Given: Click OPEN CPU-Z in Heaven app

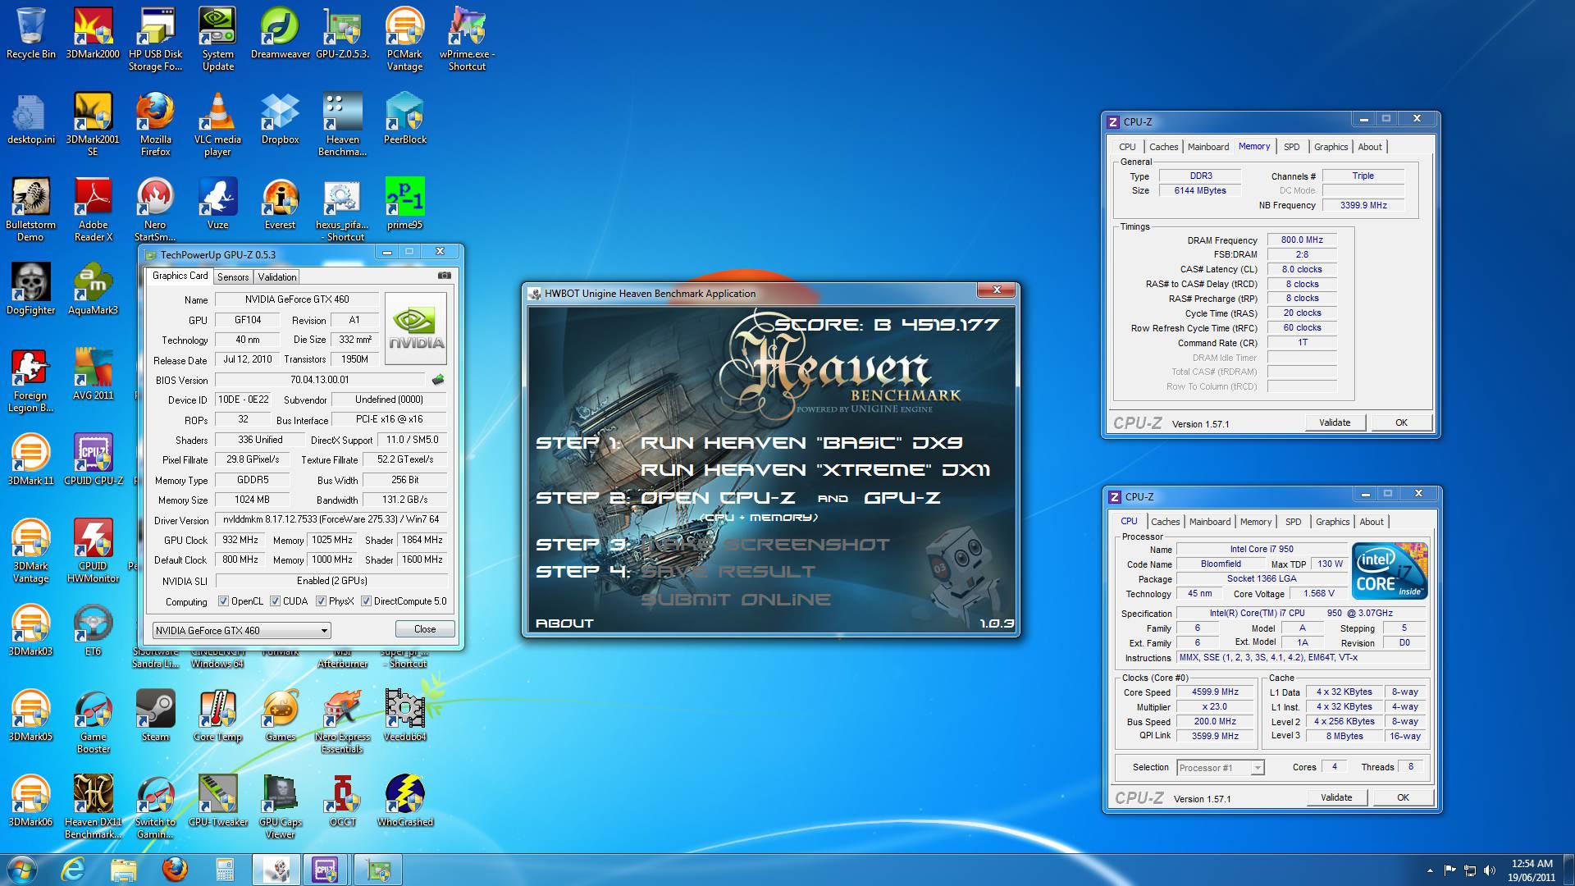Looking at the screenshot, I should pyautogui.click(x=718, y=498).
